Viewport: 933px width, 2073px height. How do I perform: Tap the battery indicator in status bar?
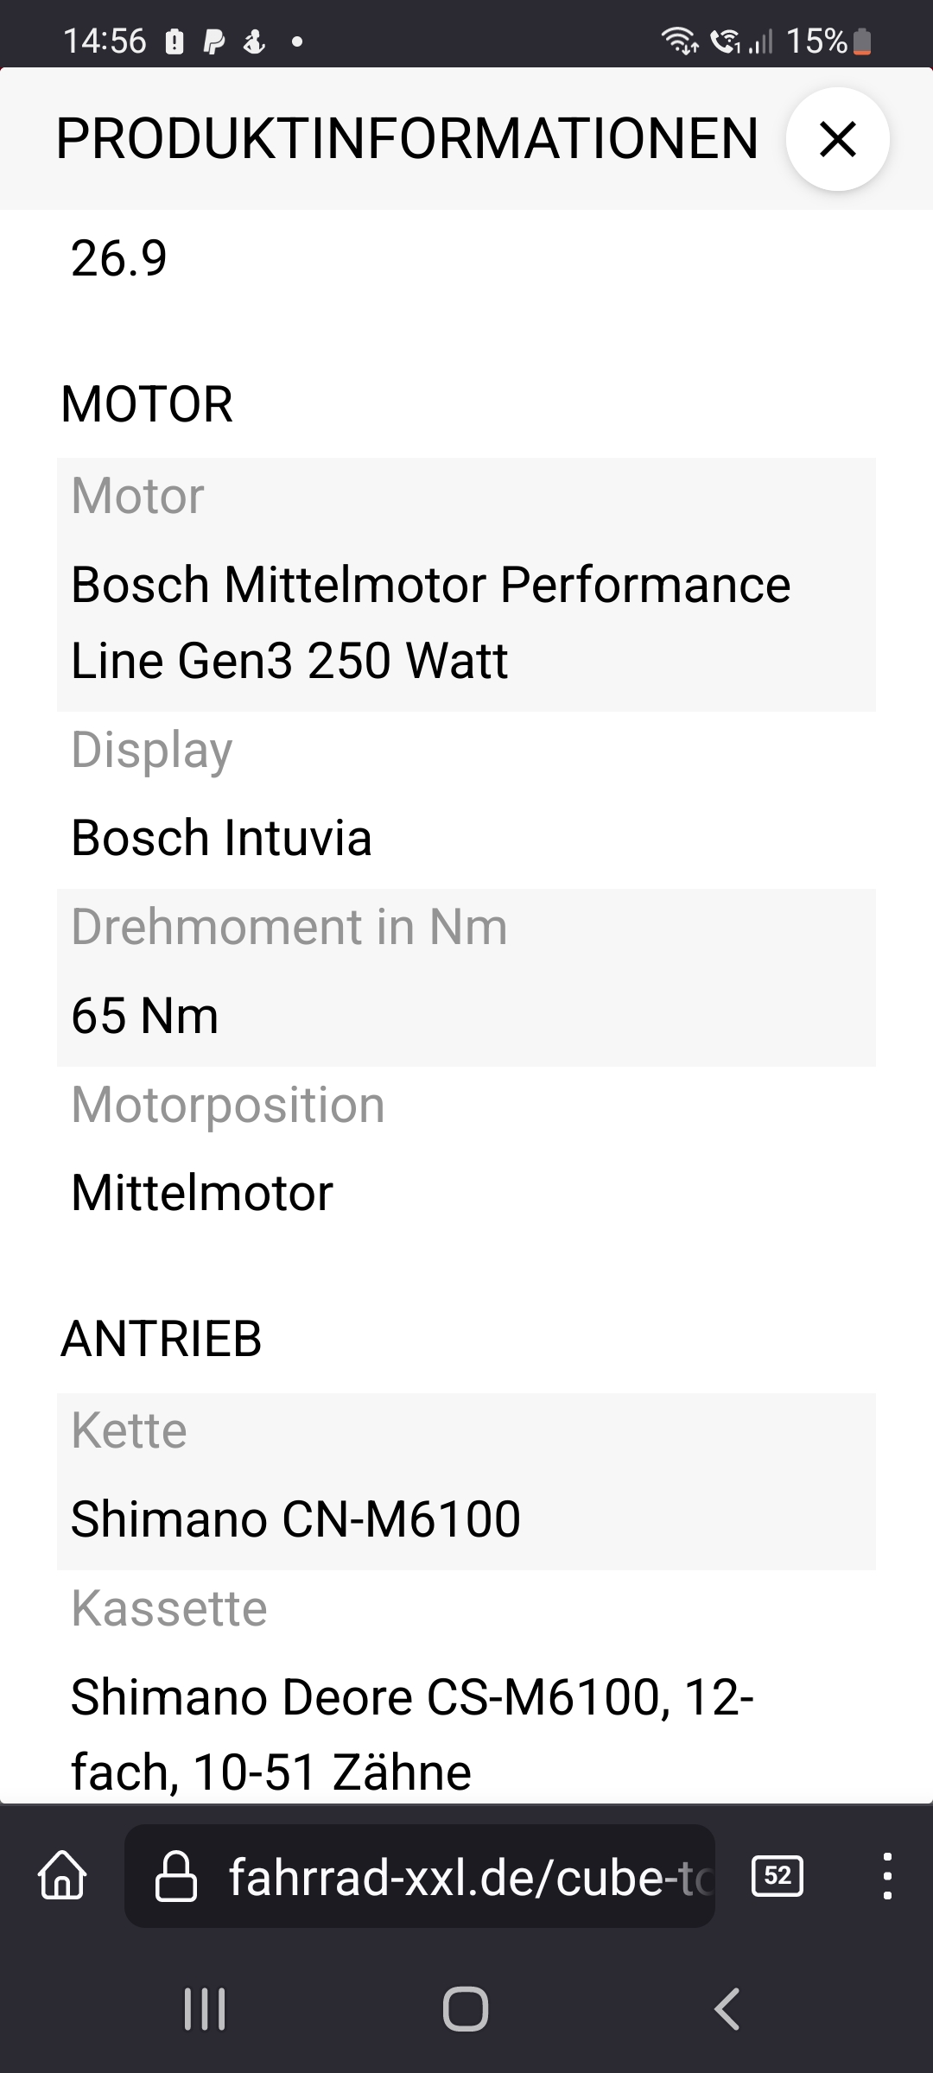(x=862, y=41)
